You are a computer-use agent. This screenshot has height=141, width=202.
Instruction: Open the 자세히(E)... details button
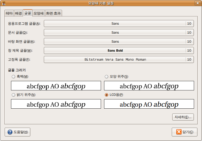[183, 117]
